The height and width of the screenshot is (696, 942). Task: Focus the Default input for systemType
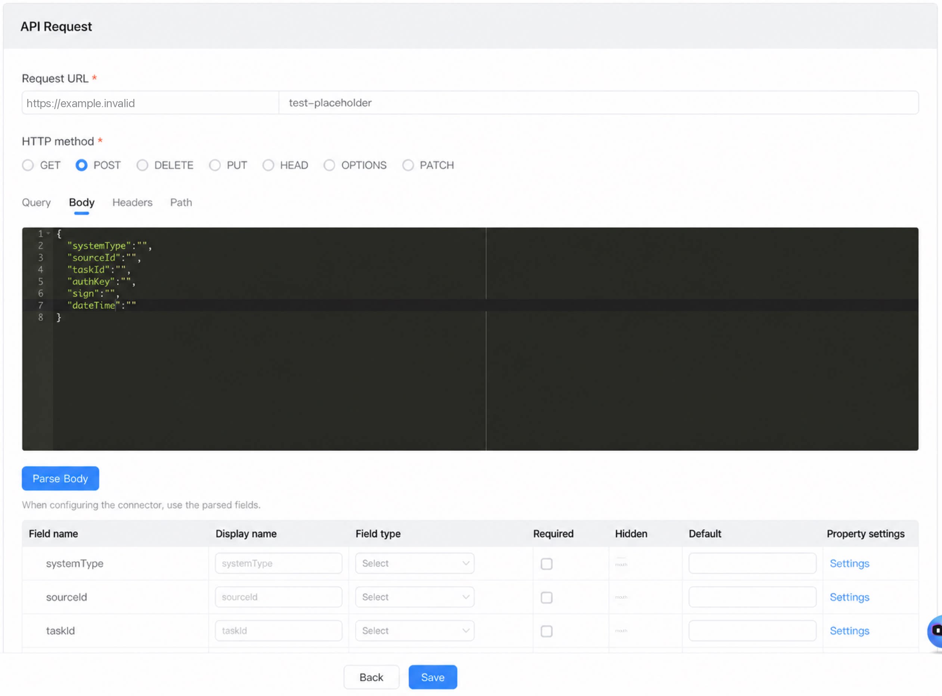tap(752, 563)
